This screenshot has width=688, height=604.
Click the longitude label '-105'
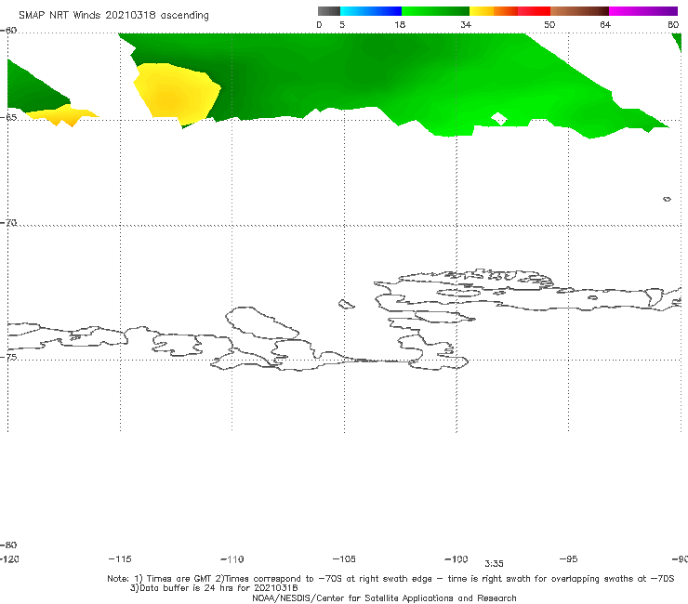(344, 559)
